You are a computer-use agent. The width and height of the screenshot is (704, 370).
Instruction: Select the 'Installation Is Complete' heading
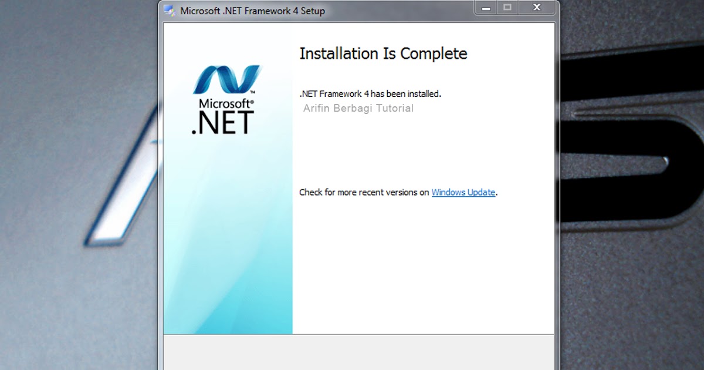coord(383,53)
